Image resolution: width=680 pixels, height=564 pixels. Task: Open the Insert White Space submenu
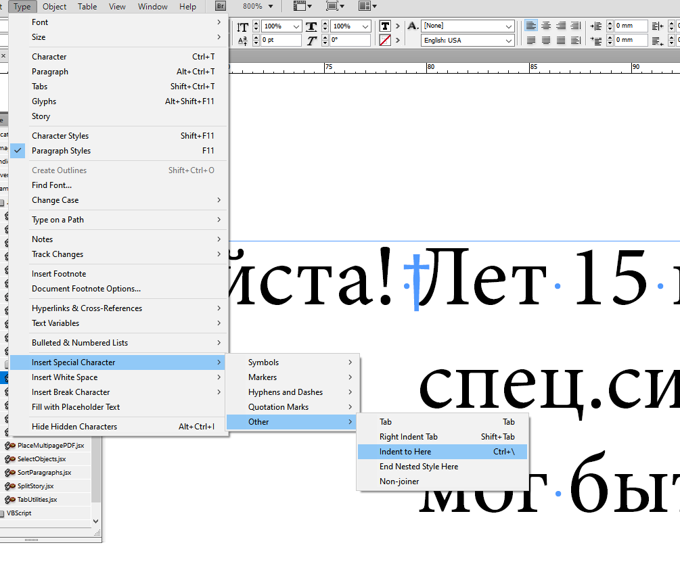64,377
